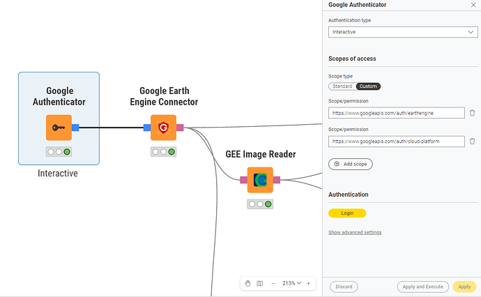Select the GEE Image Reader node icon

(260, 180)
